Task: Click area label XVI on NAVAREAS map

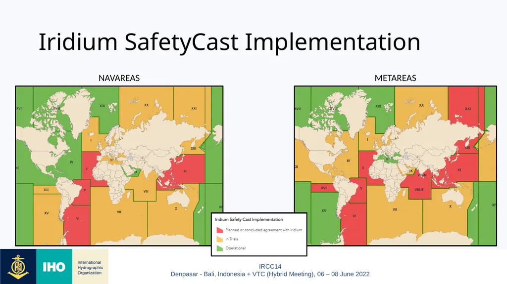Action: coord(46,190)
